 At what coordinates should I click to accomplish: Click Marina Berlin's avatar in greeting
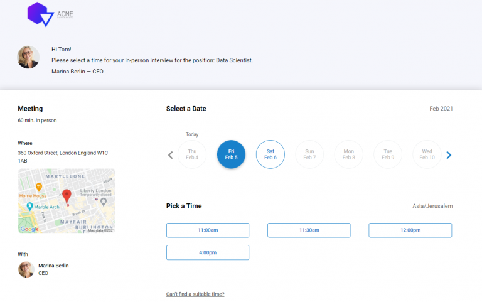pyautogui.click(x=28, y=57)
